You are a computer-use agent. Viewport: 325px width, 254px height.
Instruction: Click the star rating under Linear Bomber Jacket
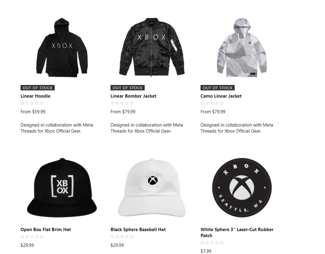(122, 103)
